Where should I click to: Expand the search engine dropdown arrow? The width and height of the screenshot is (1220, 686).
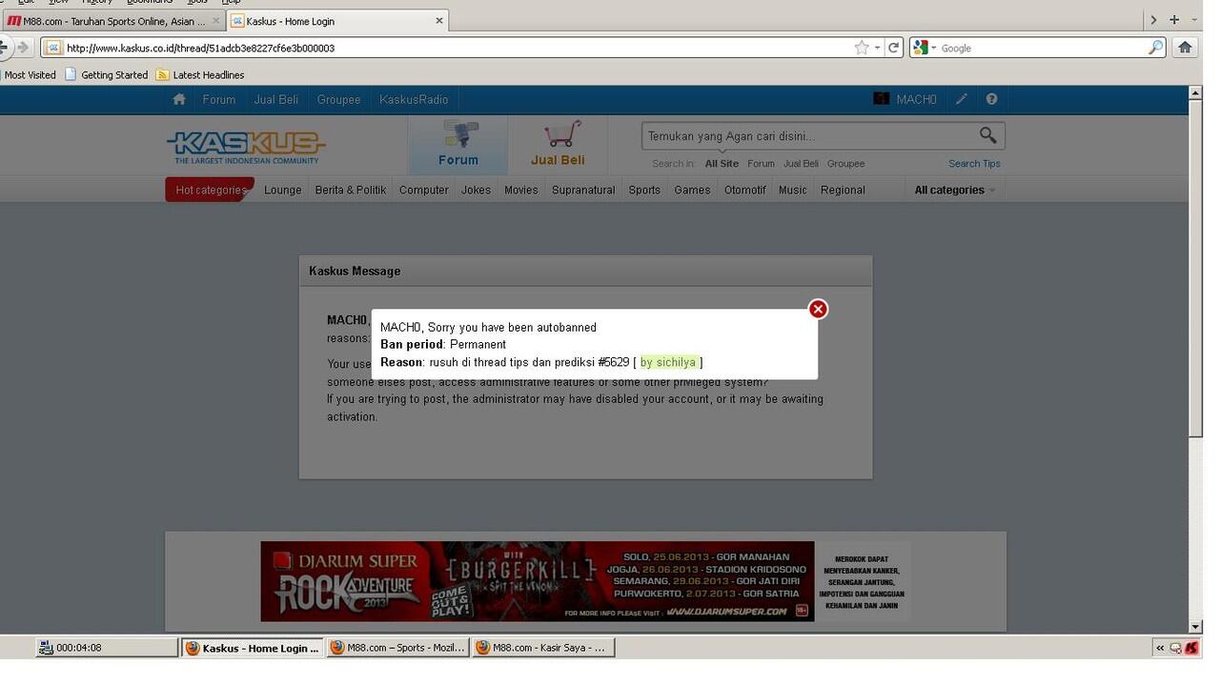point(934,48)
